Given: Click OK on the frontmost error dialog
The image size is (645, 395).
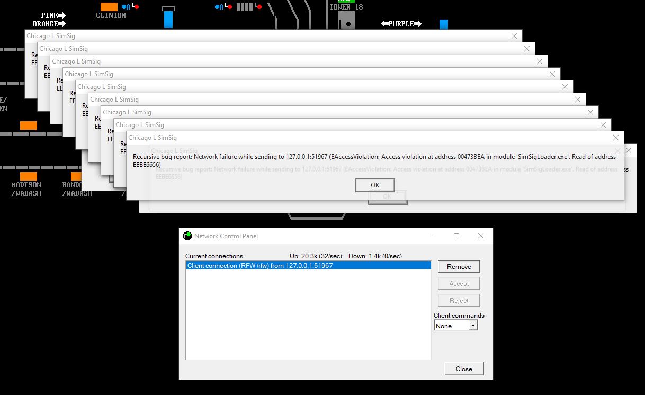Looking at the screenshot, I should pos(375,185).
